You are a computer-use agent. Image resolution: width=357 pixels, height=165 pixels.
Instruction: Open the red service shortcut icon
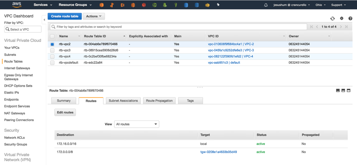click(x=144, y=5)
